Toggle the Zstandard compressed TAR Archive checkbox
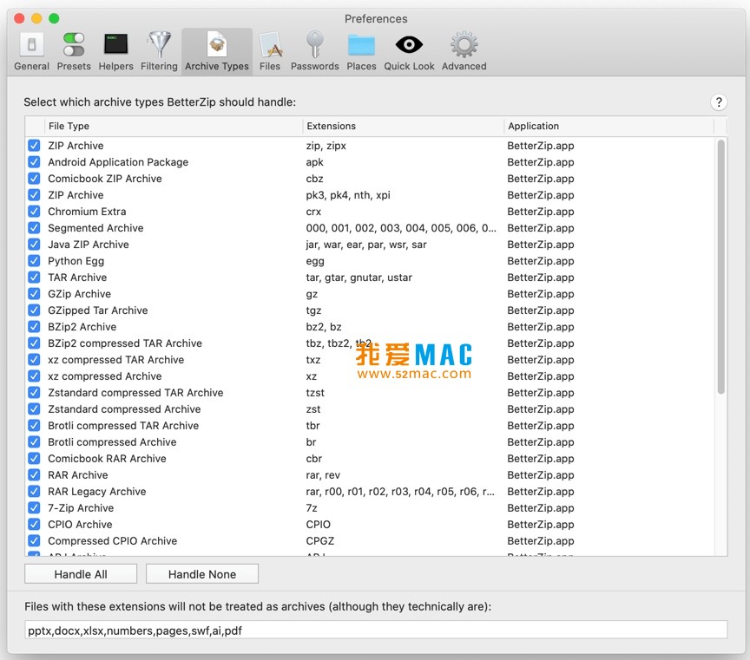This screenshot has height=660, width=750. coord(34,392)
